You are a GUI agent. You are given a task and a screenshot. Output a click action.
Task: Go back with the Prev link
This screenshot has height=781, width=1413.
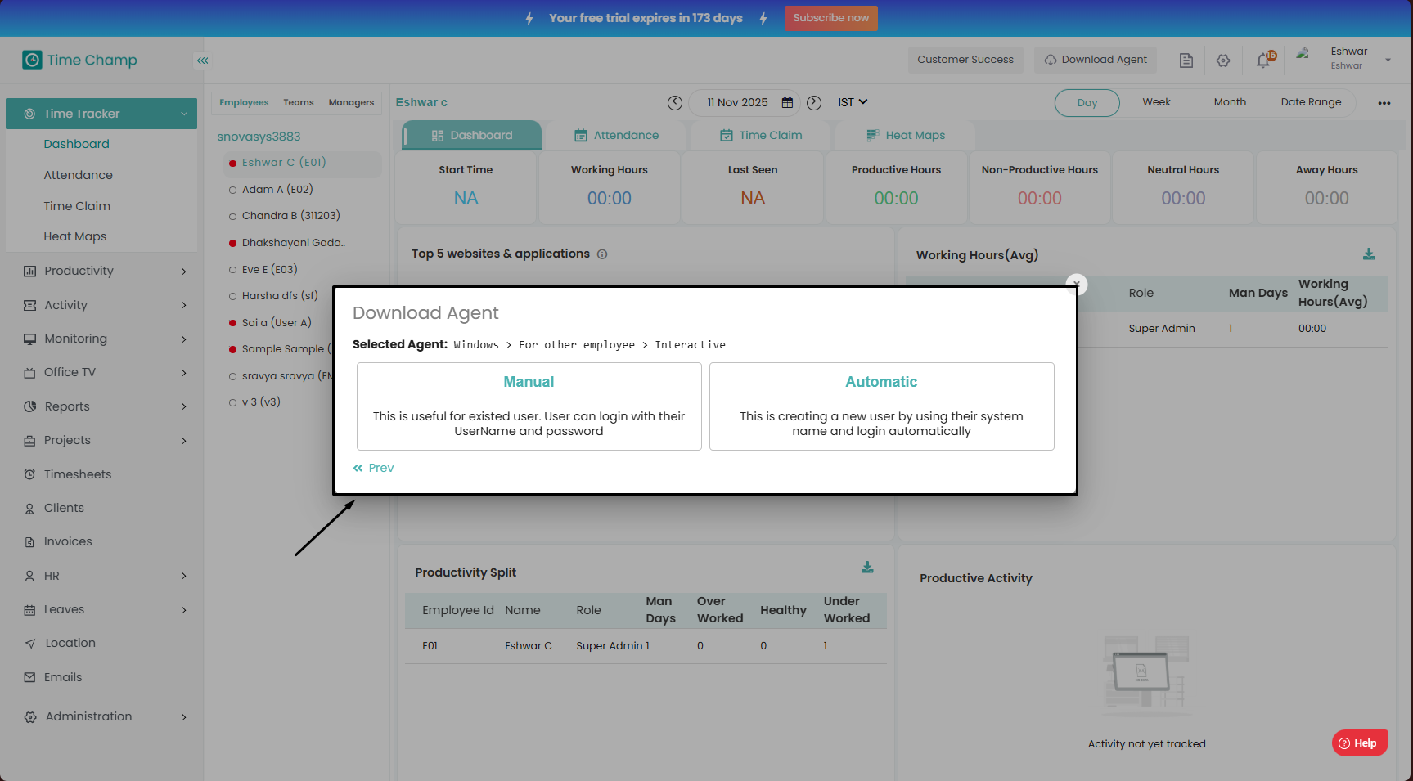[x=374, y=468]
